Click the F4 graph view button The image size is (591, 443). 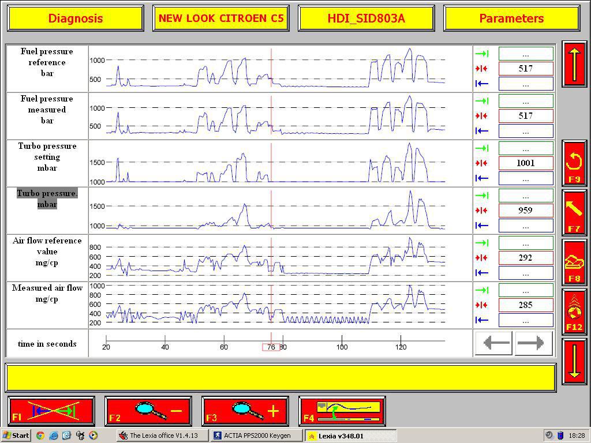(342, 411)
